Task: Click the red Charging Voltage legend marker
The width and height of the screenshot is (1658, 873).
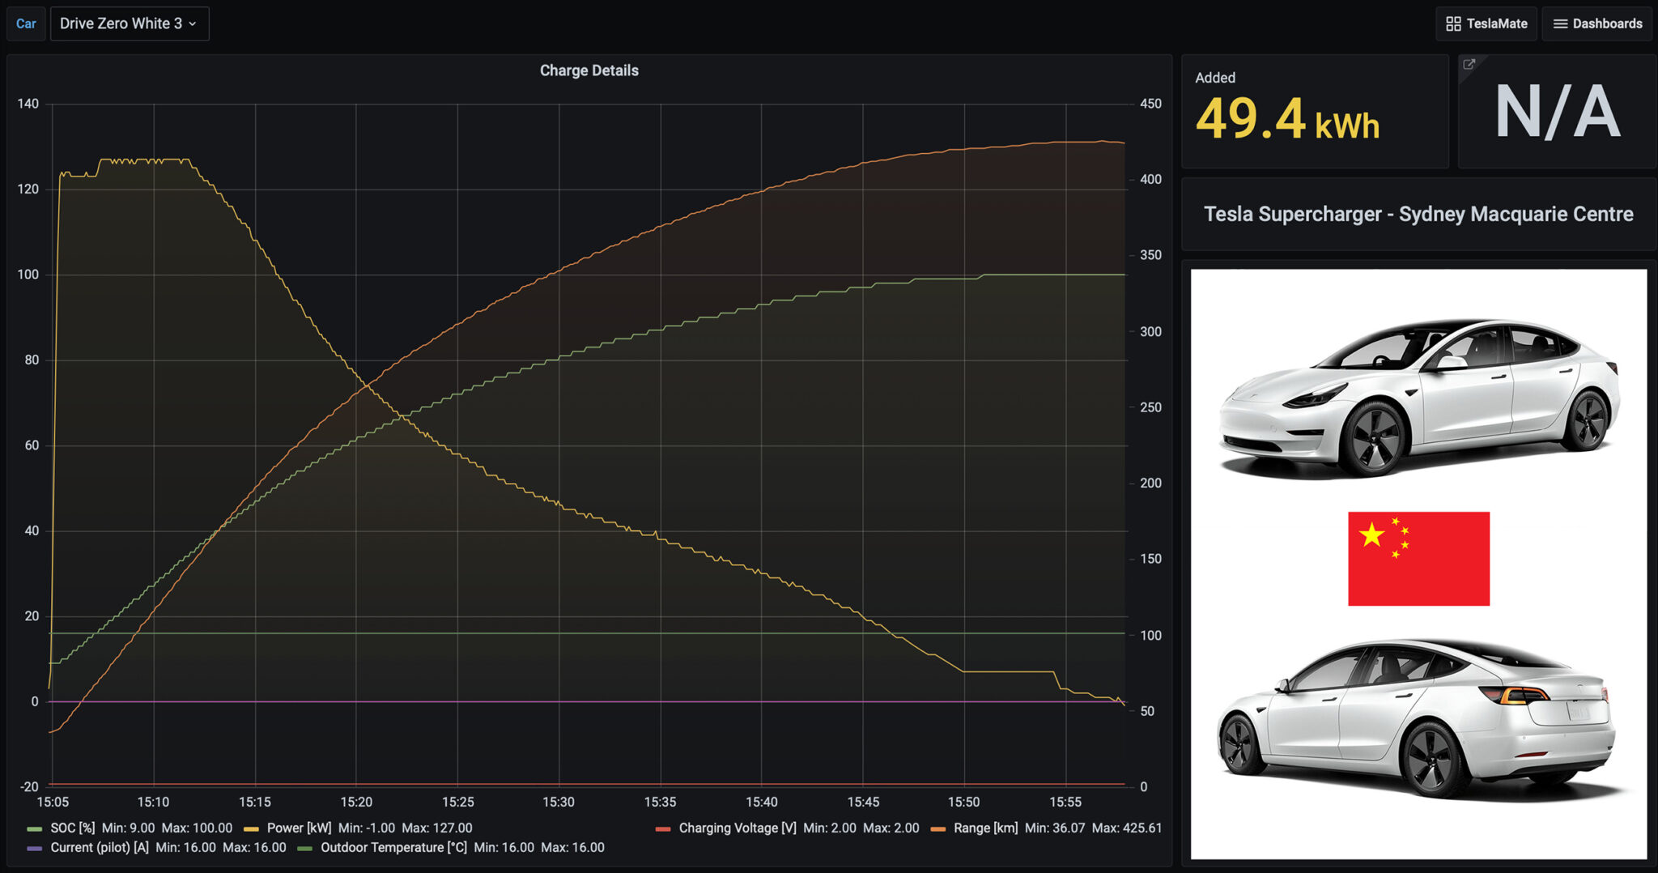Action: [x=663, y=828]
